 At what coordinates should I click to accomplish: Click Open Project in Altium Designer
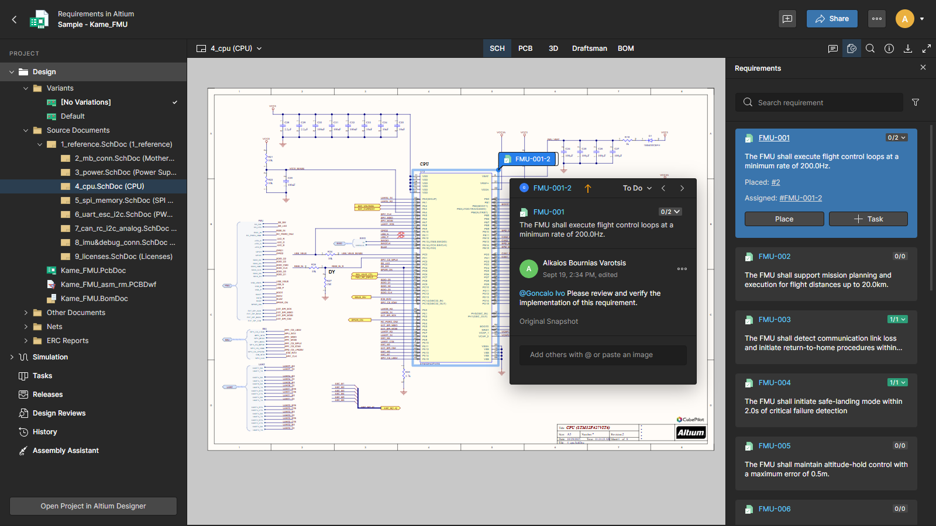click(x=93, y=506)
